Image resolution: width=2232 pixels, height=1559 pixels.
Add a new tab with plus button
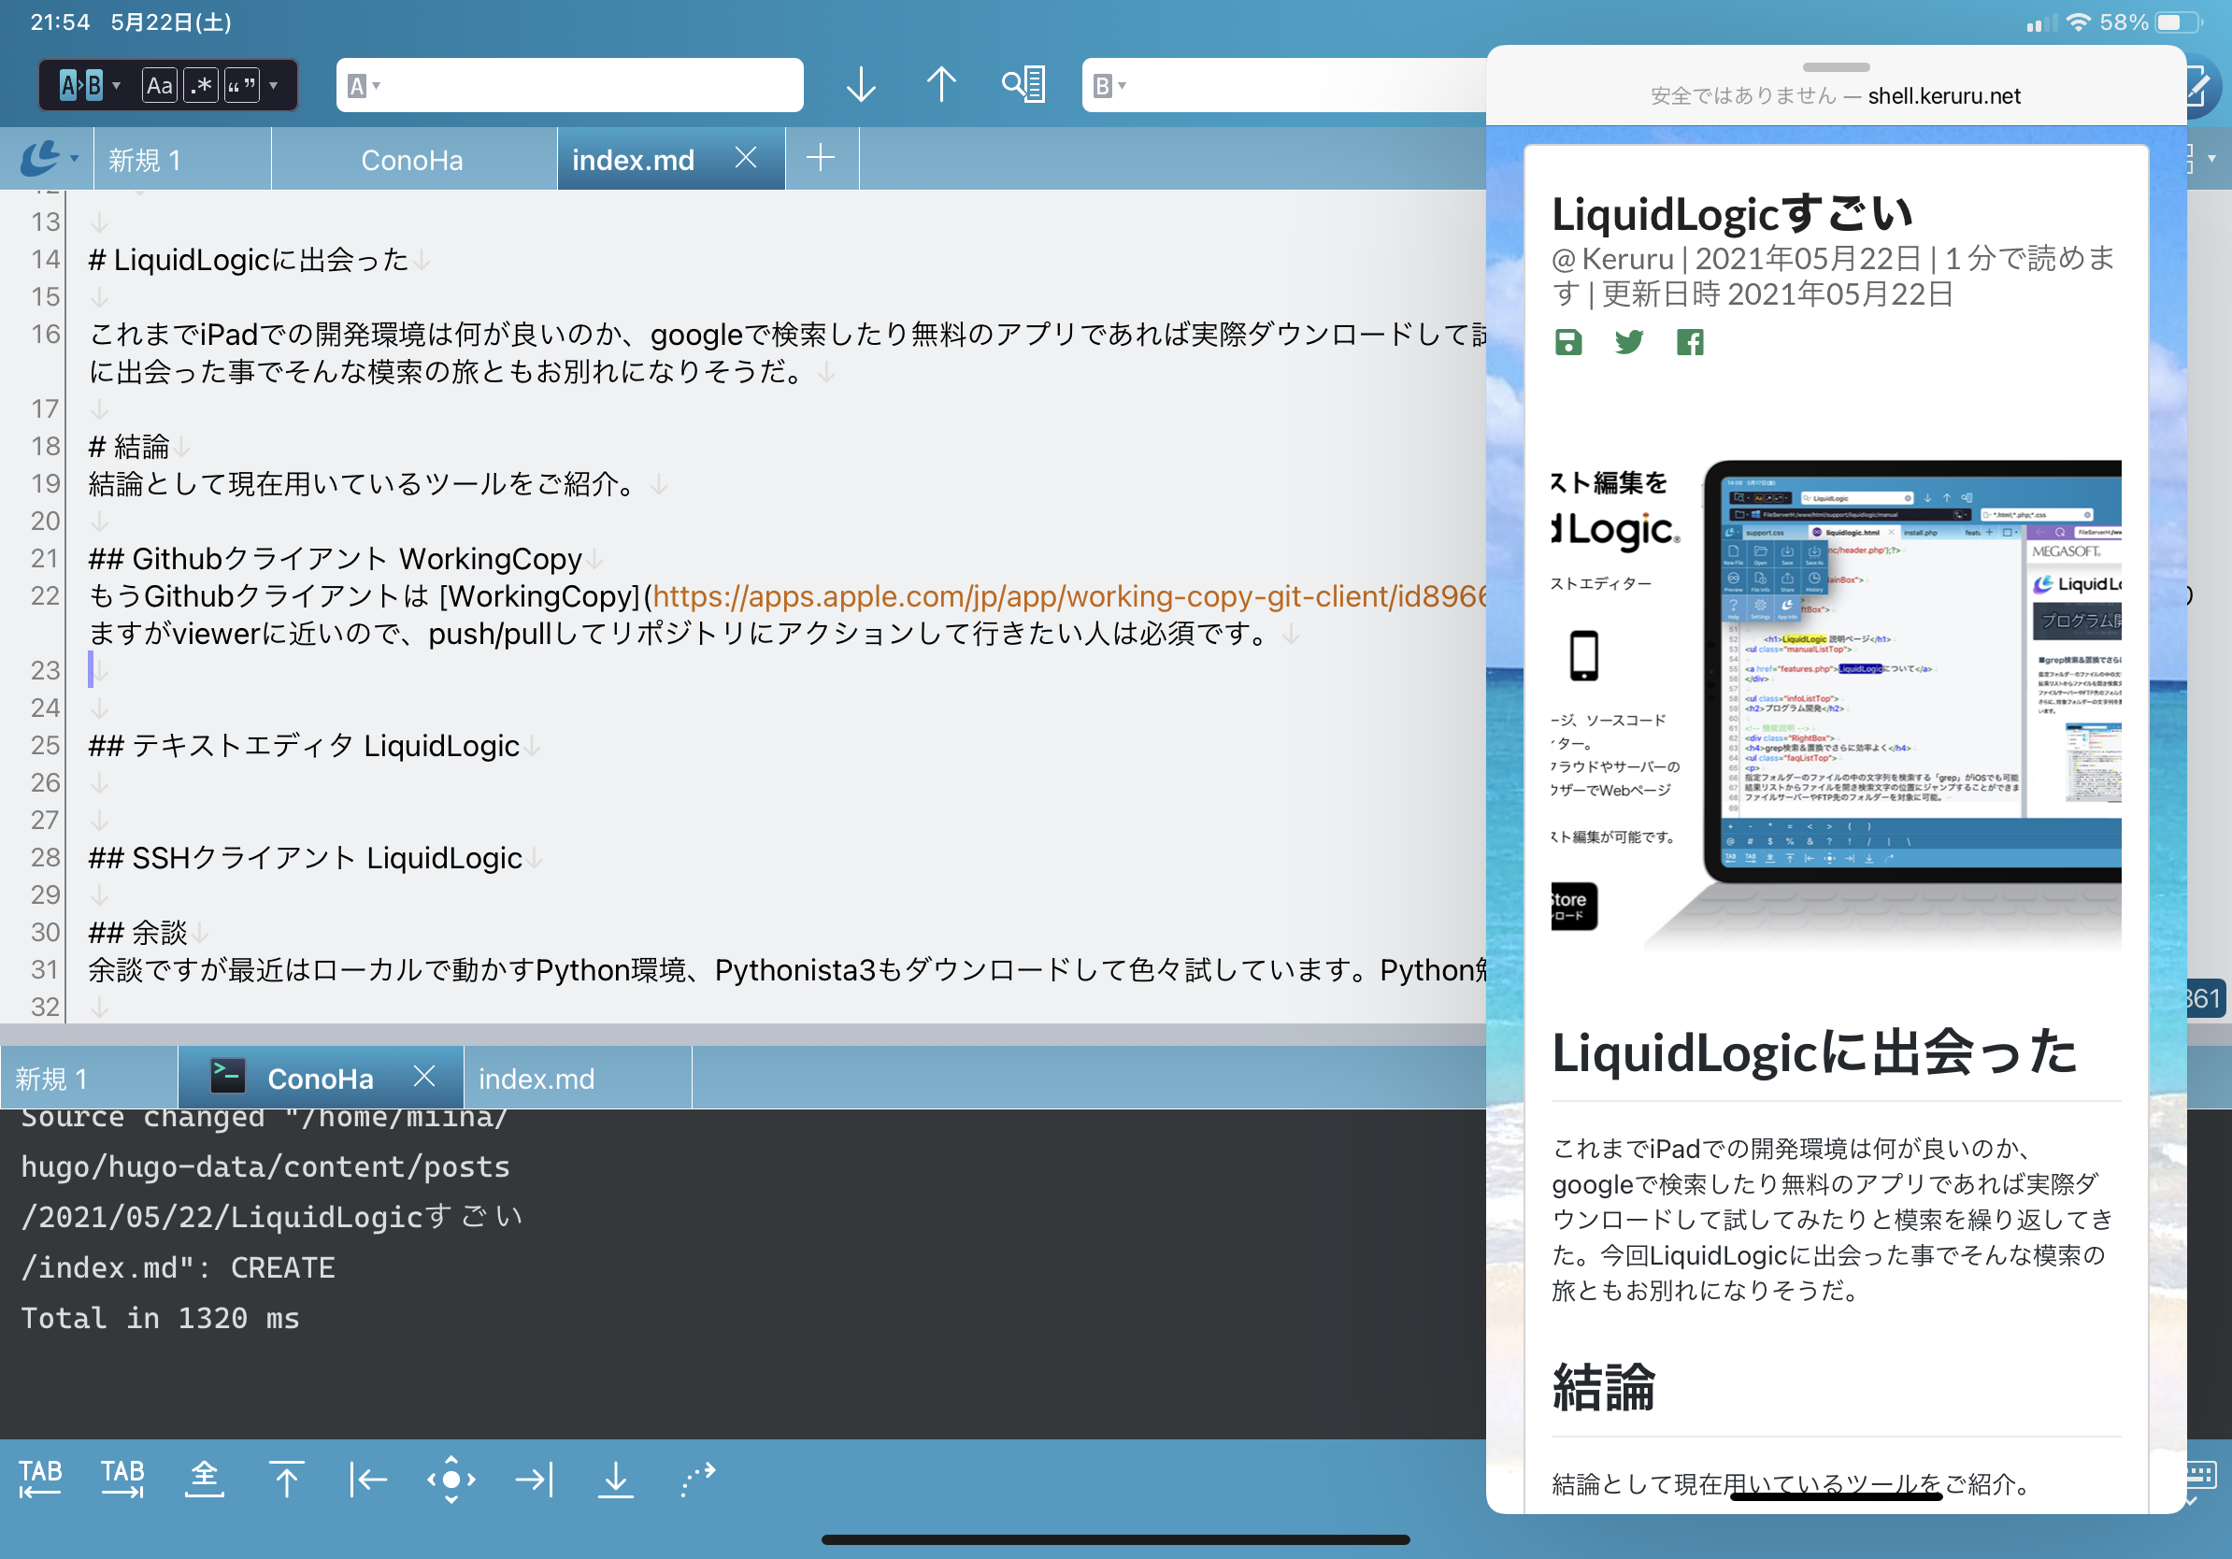pos(821,157)
